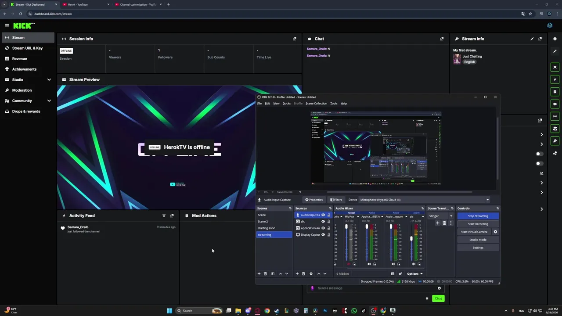Click the lightning bolt widget icon in right rail
Viewport: 562px width, 316px height.
[555, 79]
